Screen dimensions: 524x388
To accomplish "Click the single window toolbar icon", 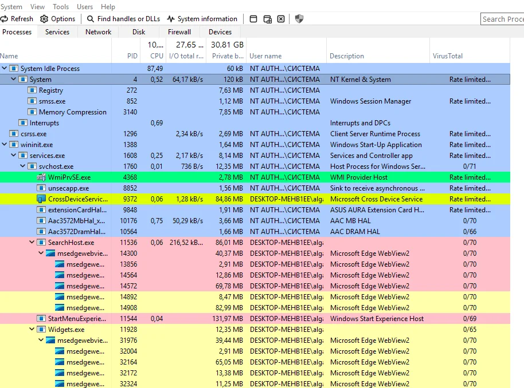I will point(253,19).
